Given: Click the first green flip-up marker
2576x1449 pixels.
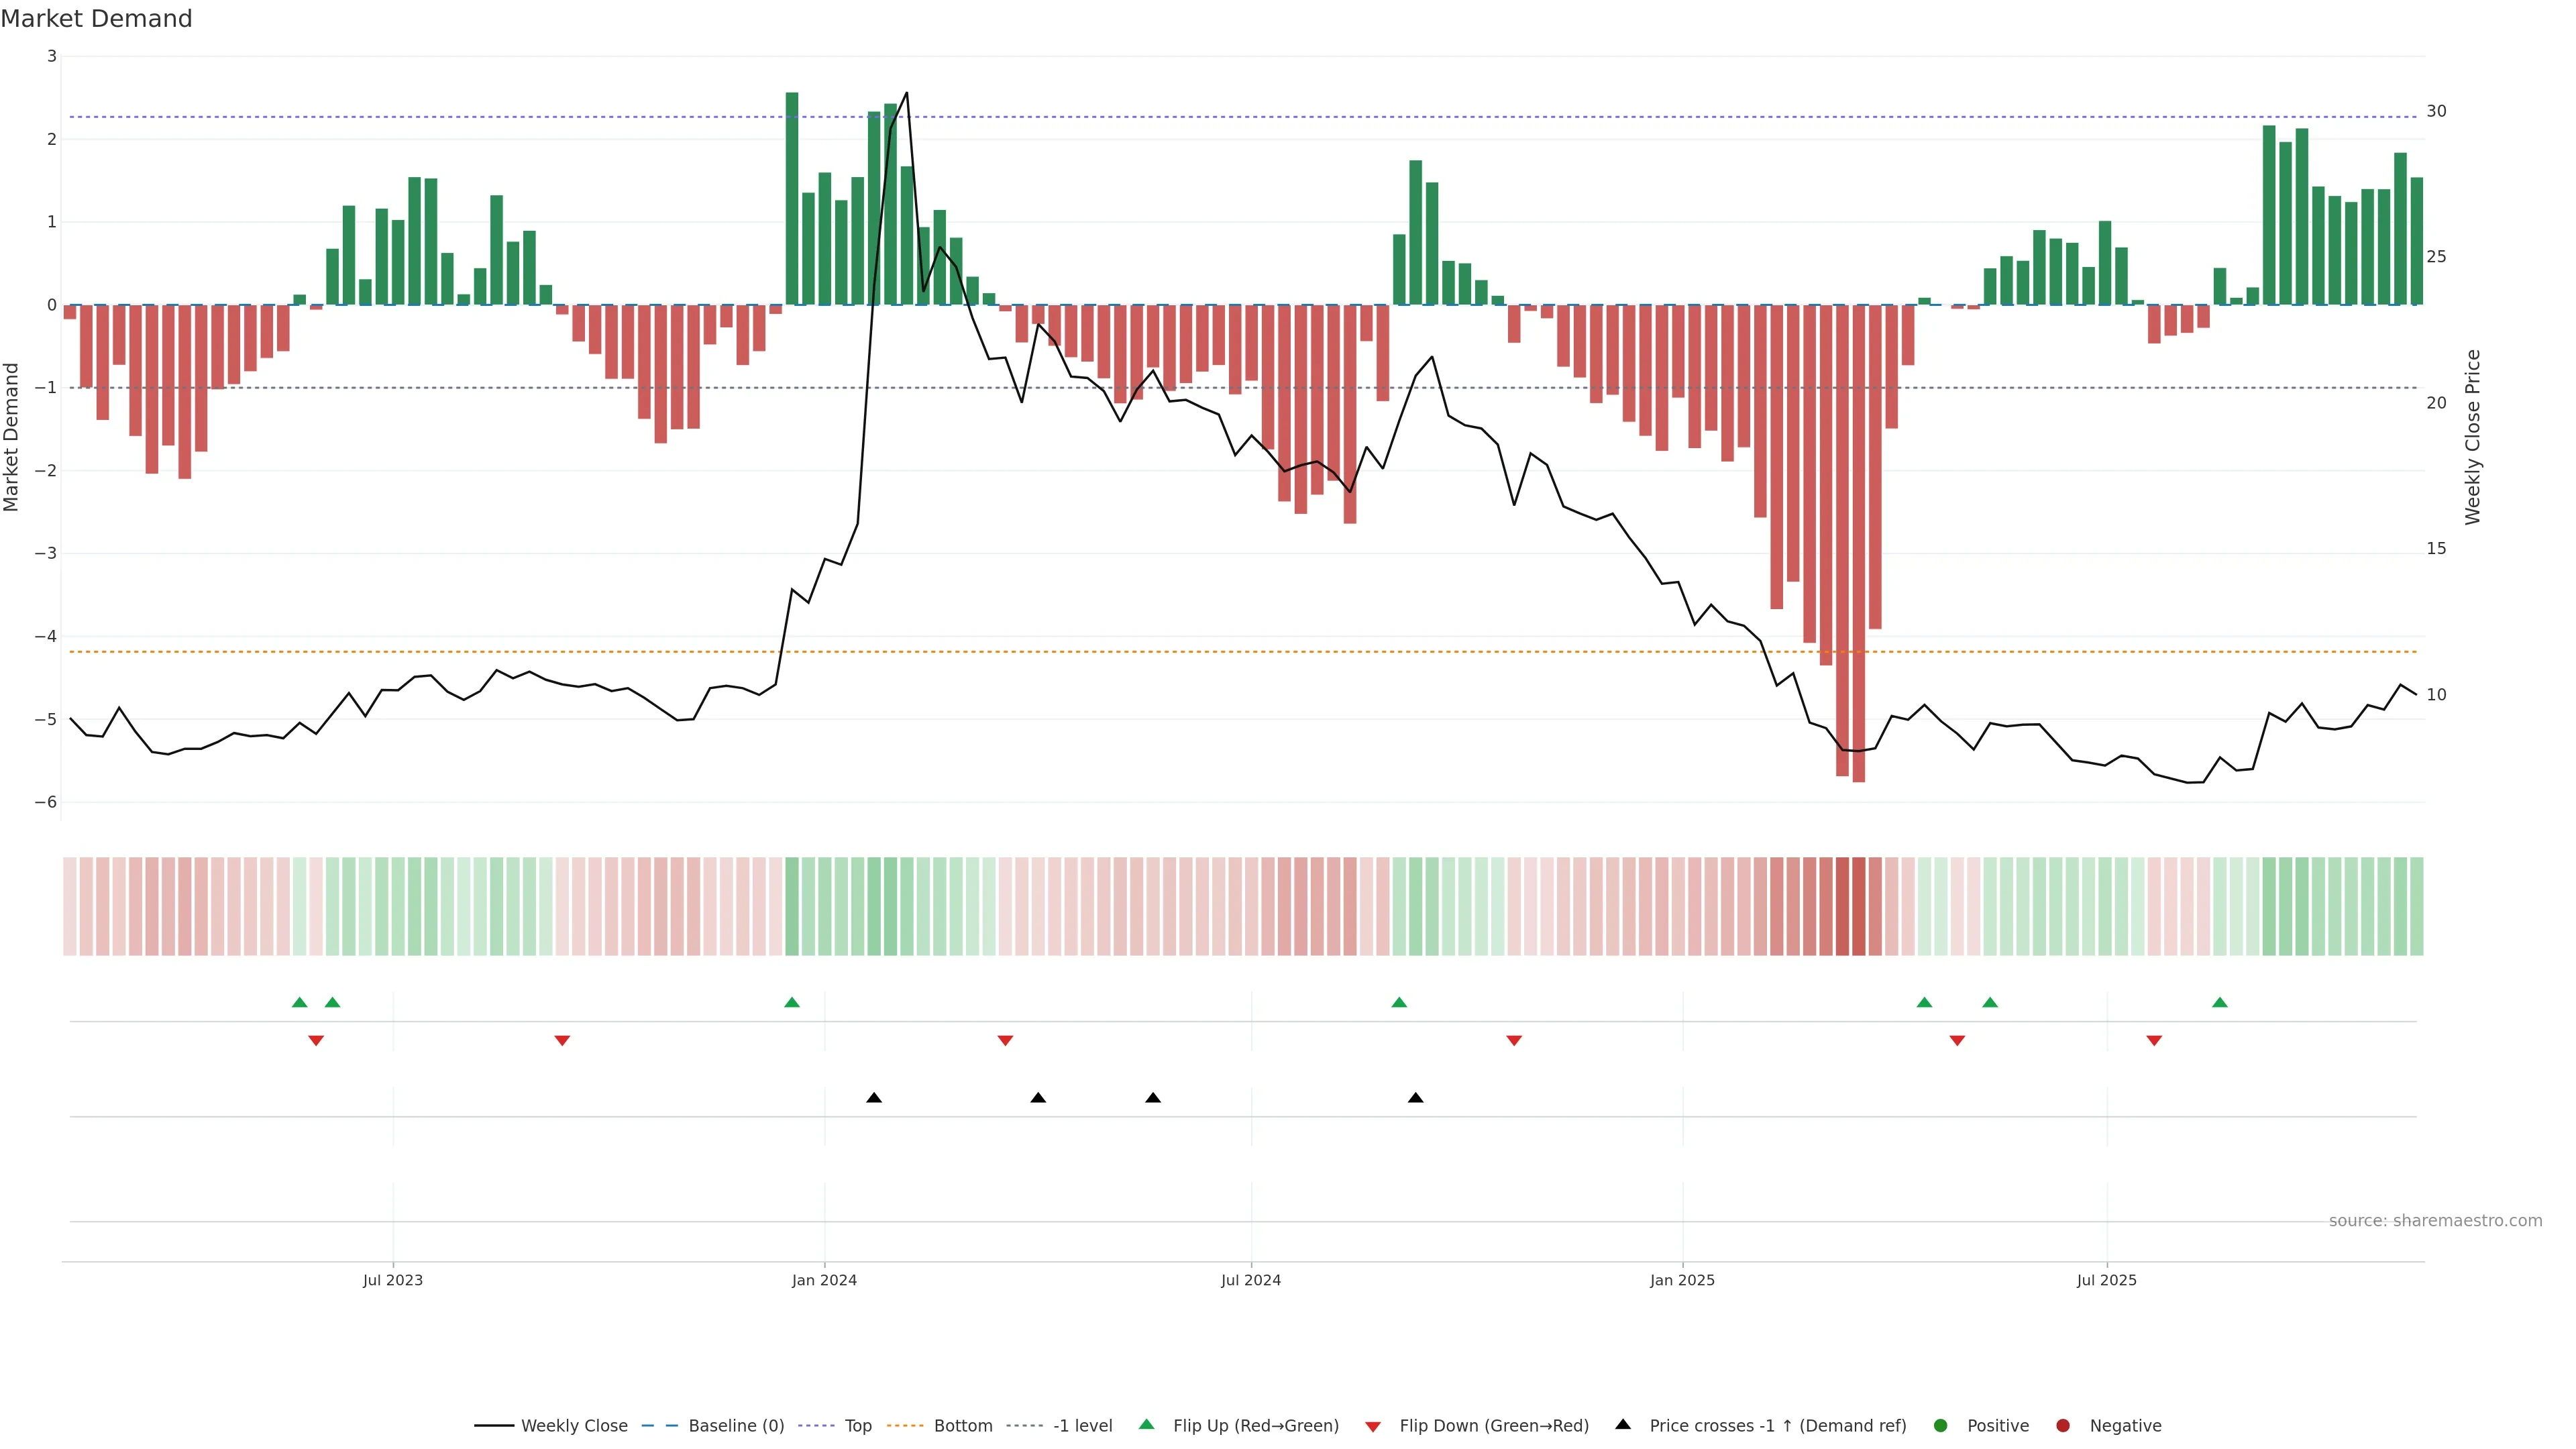Looking at the screenshot, I should click(x=299, y=1002).
